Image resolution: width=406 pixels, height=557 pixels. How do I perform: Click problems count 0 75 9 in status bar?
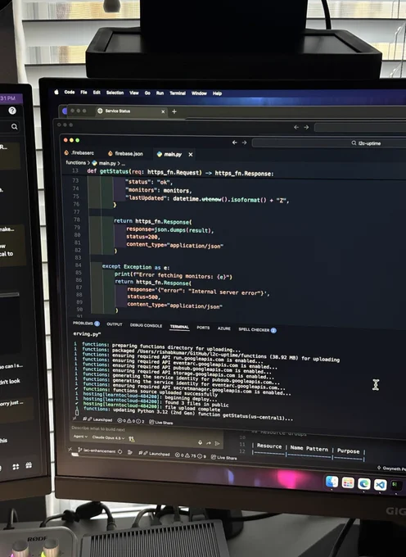(190, 455)
